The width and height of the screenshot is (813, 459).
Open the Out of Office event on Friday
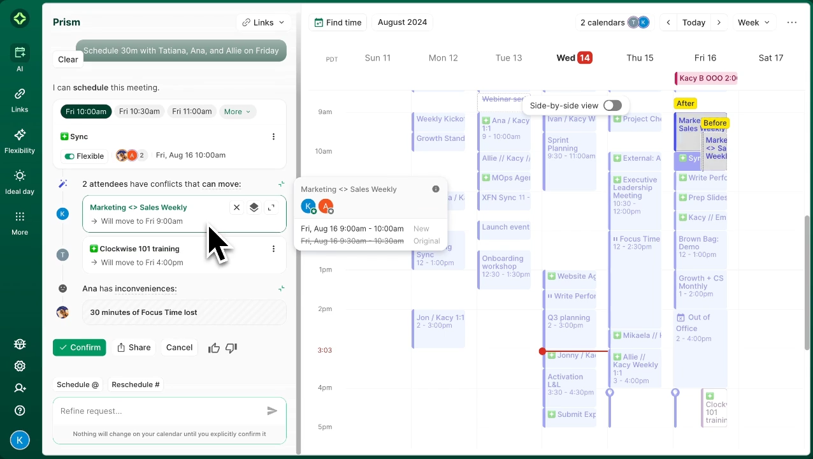(x=701, y=349)
